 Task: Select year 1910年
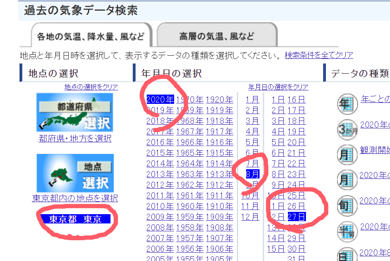tap(219, 206)
